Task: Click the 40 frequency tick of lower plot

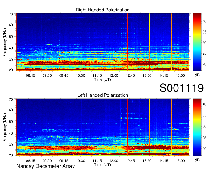Action: click(11, 133)
